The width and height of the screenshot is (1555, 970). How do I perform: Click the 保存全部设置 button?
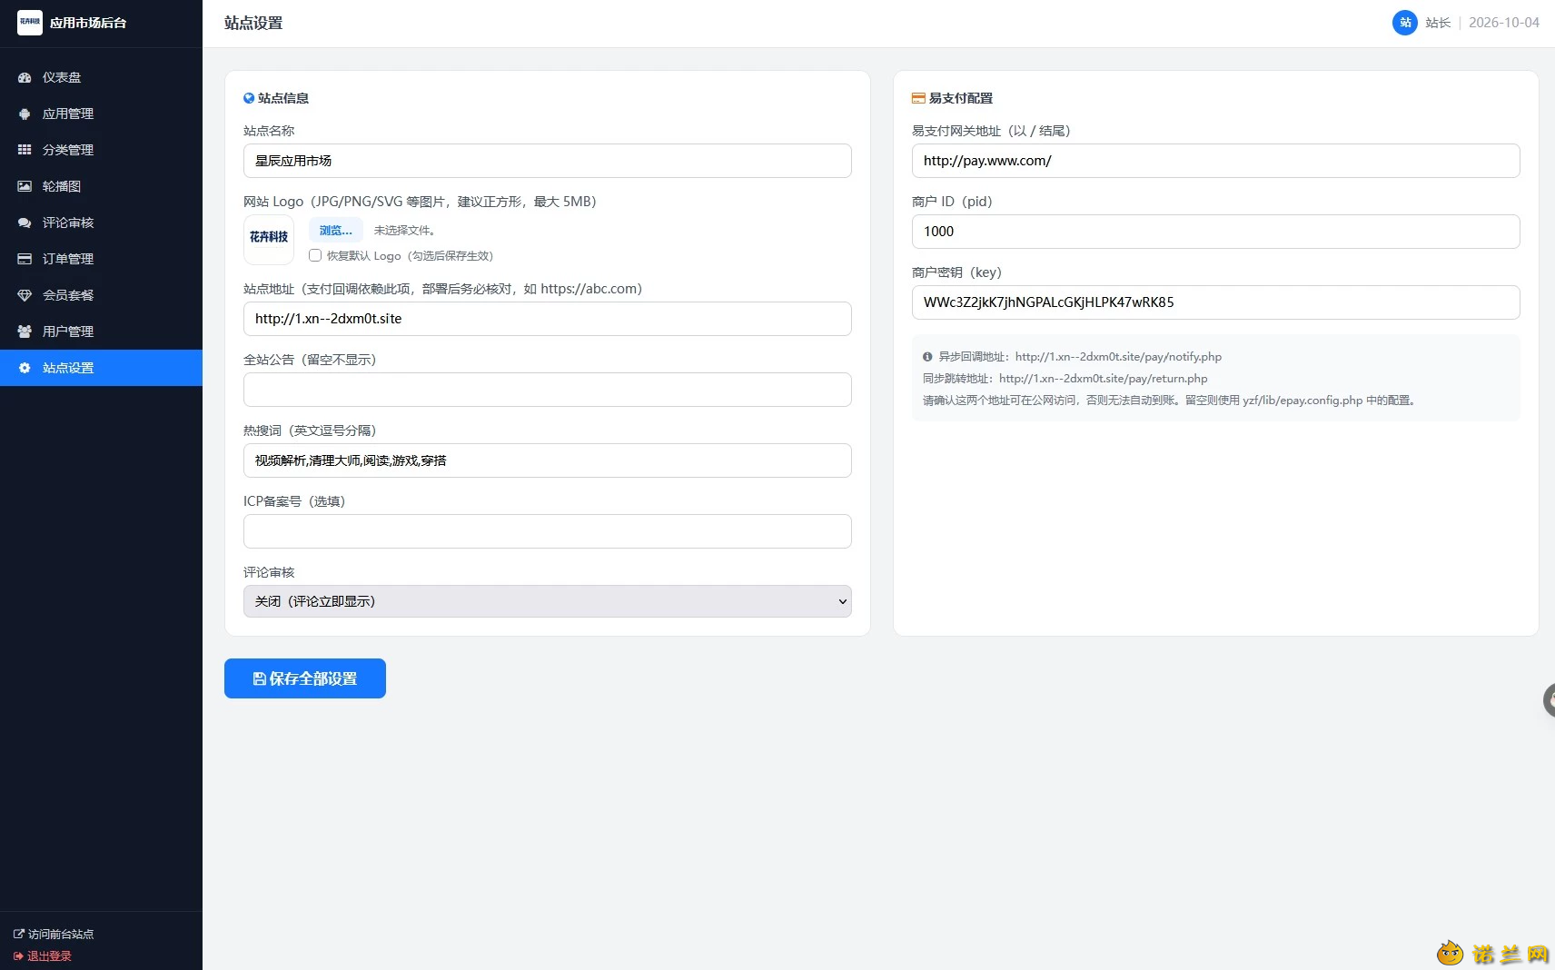[305, 678]
